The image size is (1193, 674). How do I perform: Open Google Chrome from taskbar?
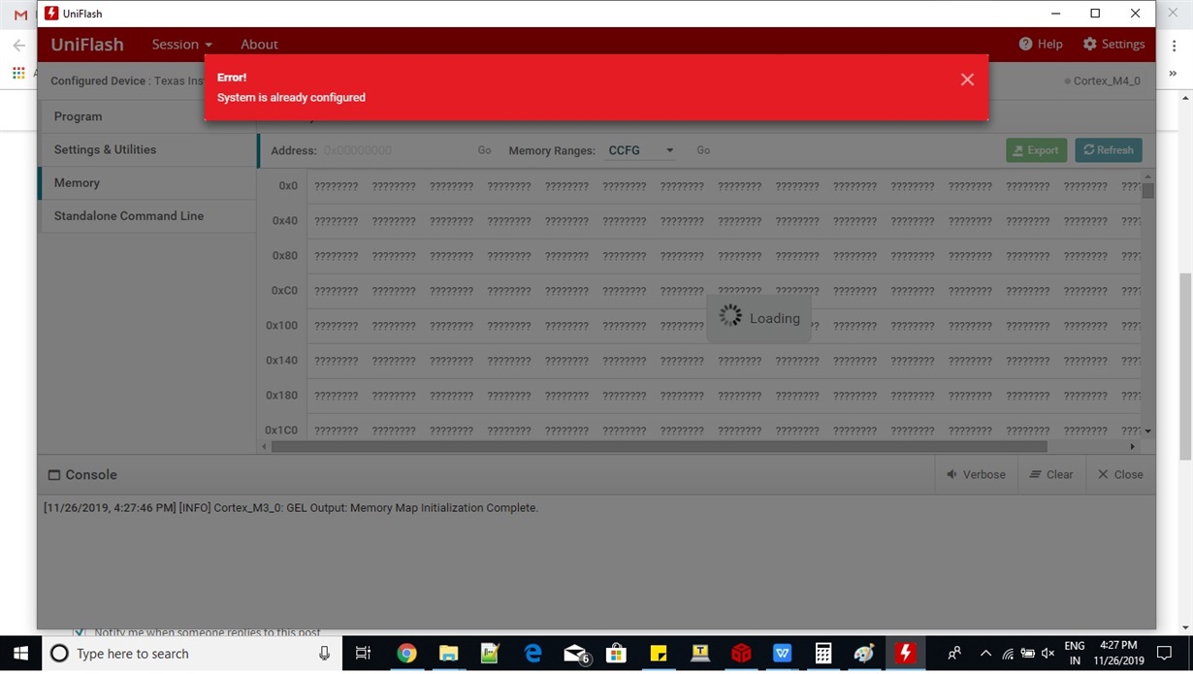[406, 654]
